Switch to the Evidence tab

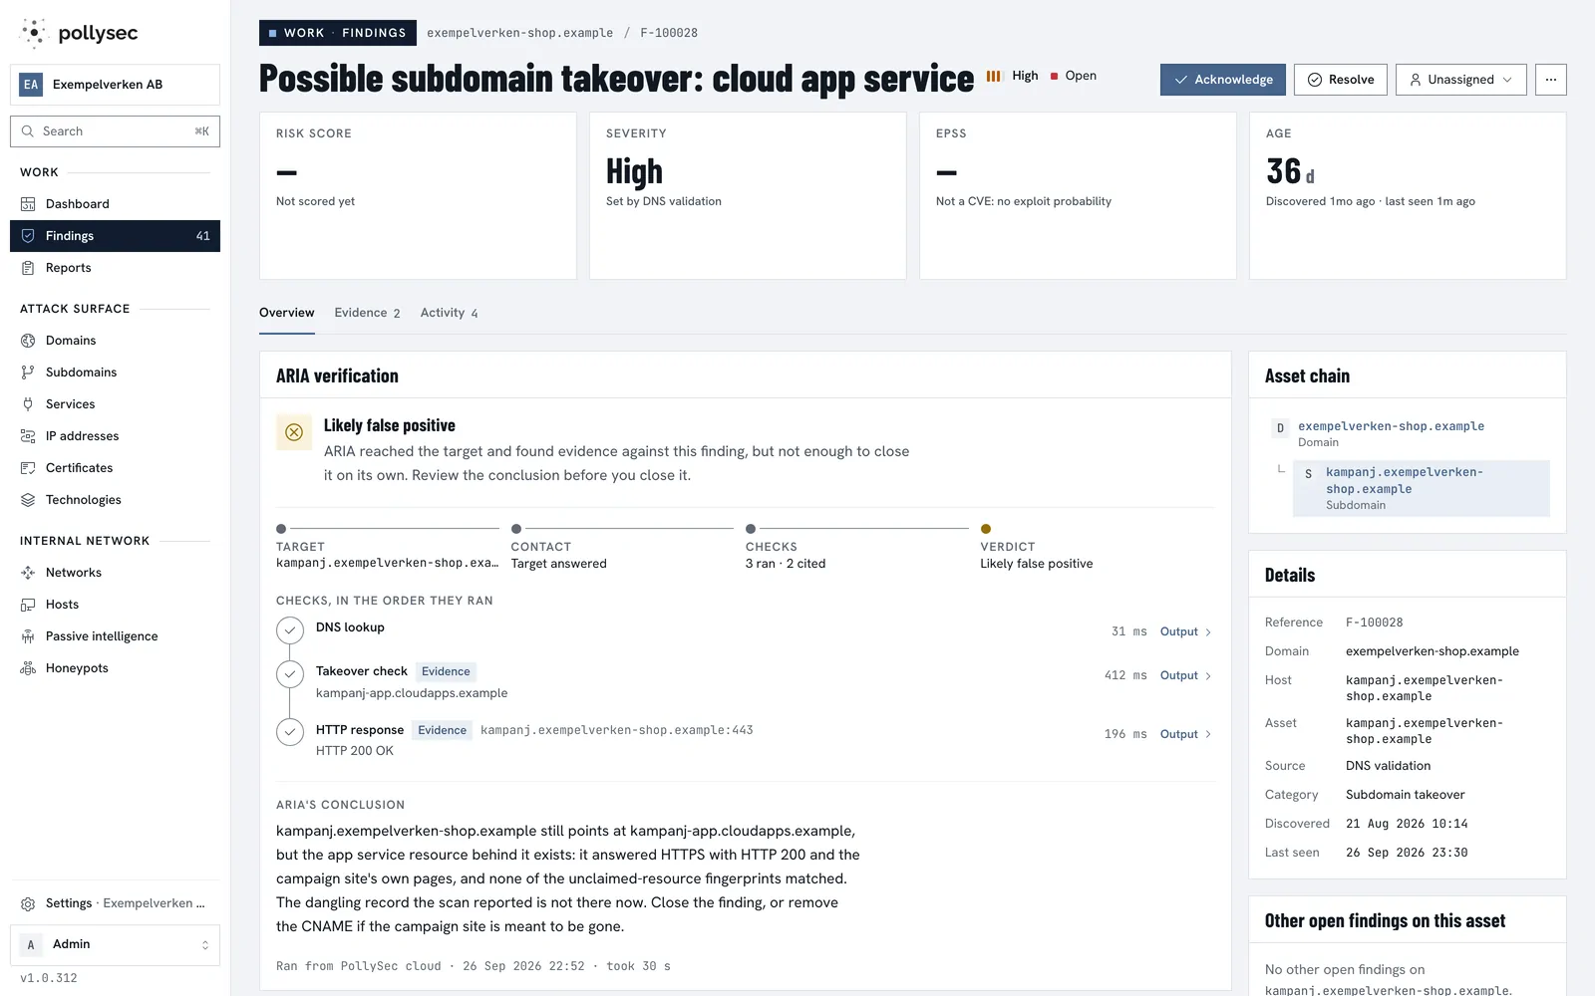click(367, 313)
